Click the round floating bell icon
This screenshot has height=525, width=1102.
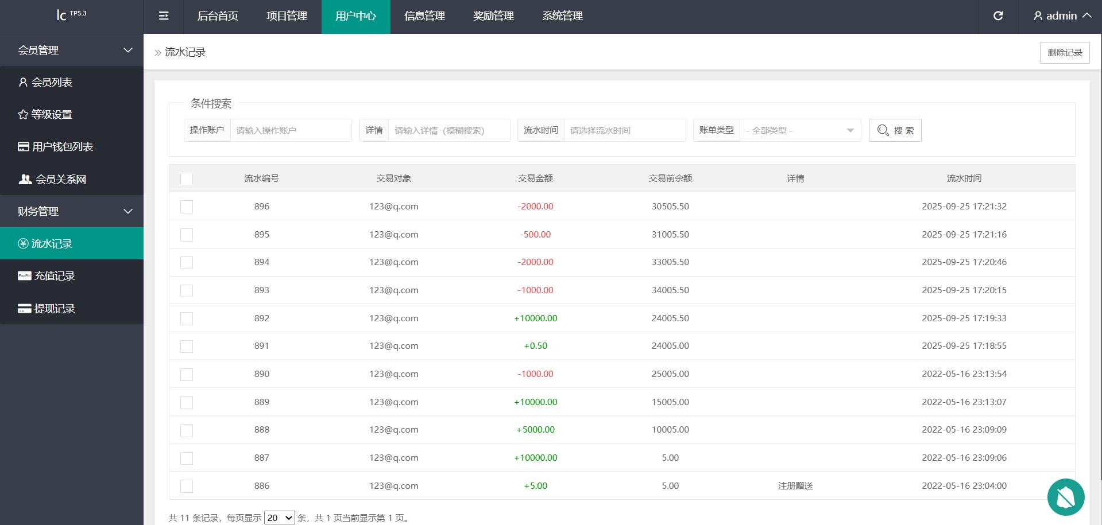click(1065, 497)
